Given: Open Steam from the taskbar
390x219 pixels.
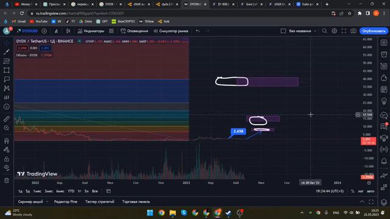Looking at the screenshot, I should (229, 213).
